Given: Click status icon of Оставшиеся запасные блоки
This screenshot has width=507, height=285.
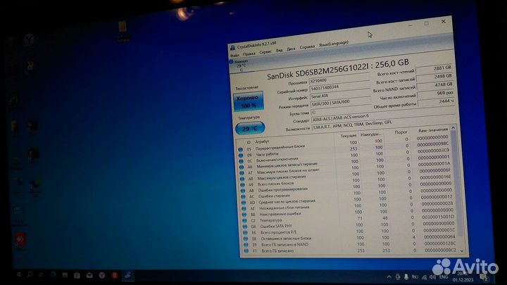Looking at the screenshot, I should pyautogui.click(x=246, y=239).
